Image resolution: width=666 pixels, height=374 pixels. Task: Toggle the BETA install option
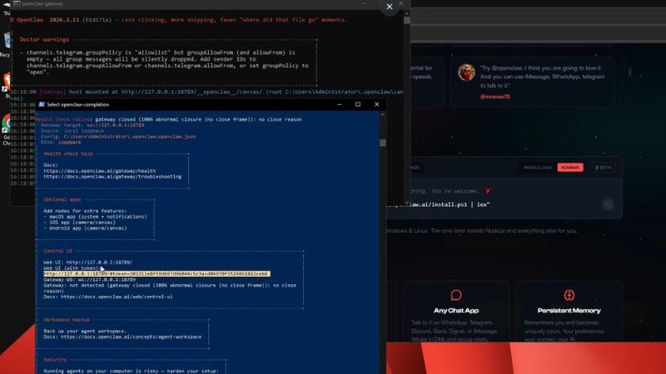pyautogui.click(x=602, y=167)
